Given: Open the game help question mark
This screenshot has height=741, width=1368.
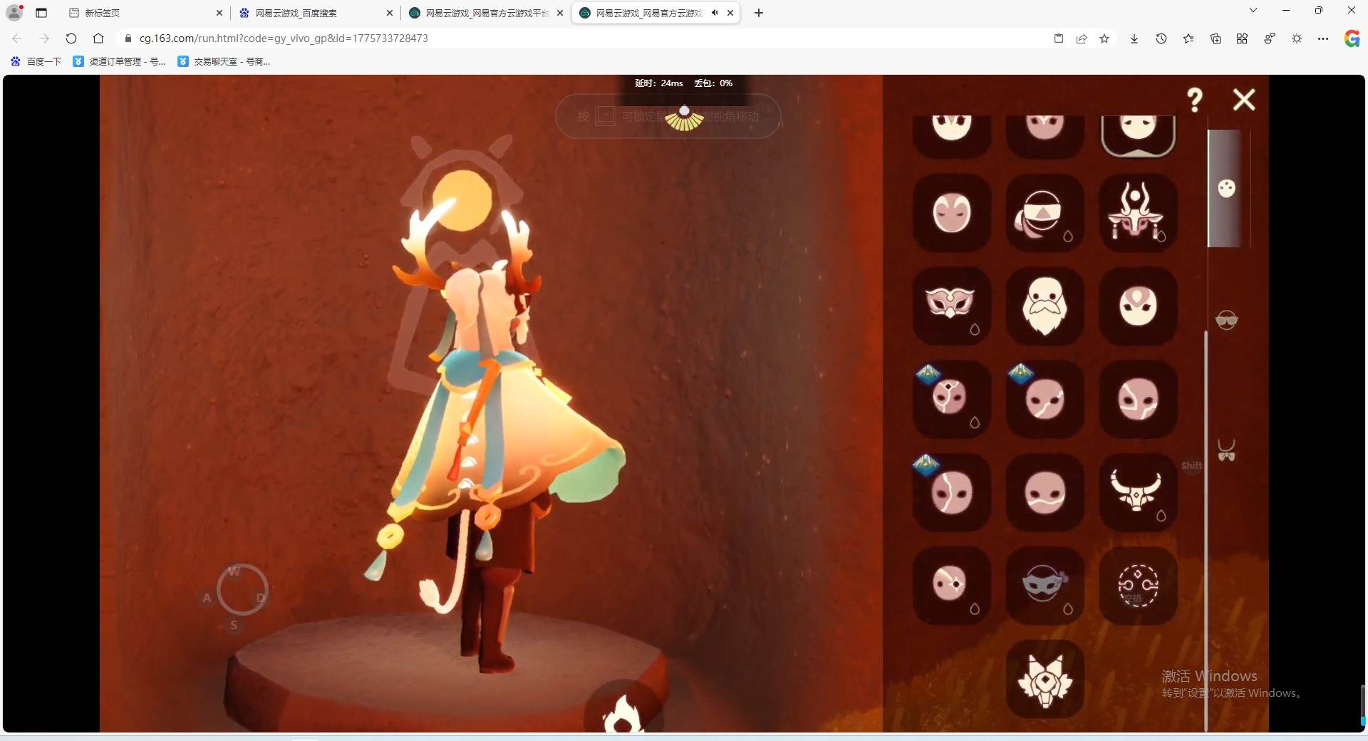Looking at the screenshot, I should point(1195,100).
